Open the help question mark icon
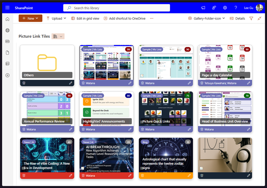Image resolution: width=267 pixels, height=188 pixels. click(x=236, y=8)
